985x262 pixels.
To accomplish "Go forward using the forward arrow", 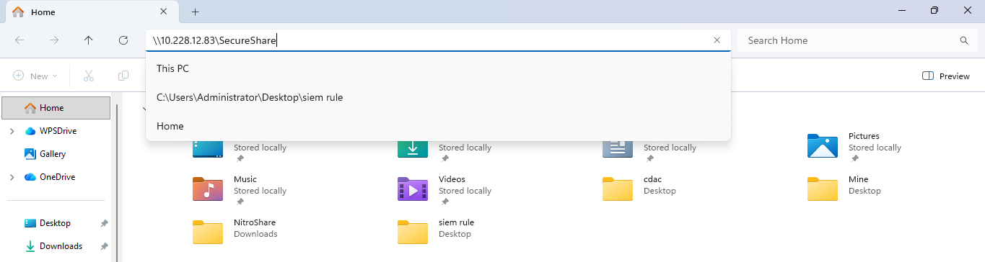I will coord(54,40).
